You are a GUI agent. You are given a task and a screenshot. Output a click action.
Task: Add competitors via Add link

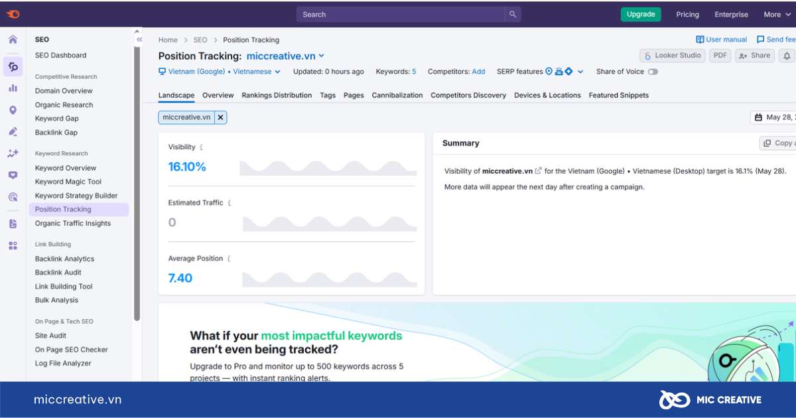478,72
